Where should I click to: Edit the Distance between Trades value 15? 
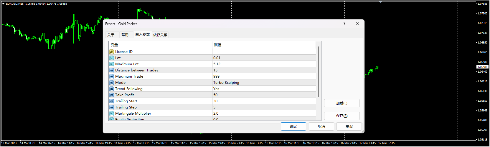(x=264, y=70)
